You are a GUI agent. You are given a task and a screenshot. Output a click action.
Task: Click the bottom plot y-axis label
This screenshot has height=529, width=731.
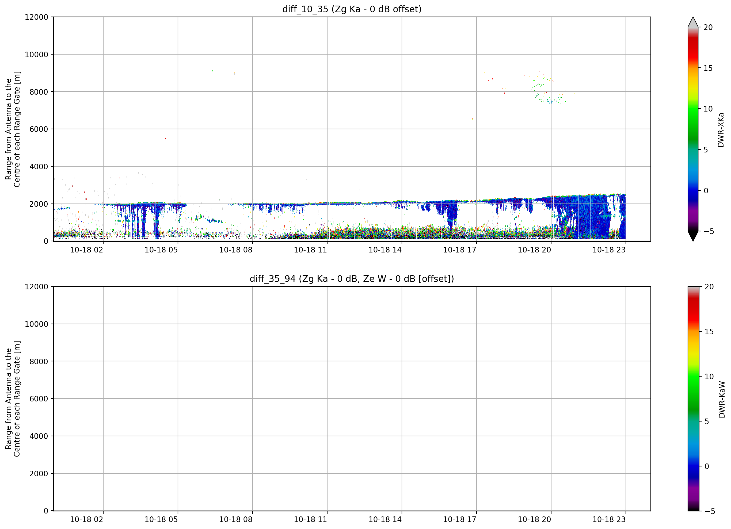coord(13,399)
